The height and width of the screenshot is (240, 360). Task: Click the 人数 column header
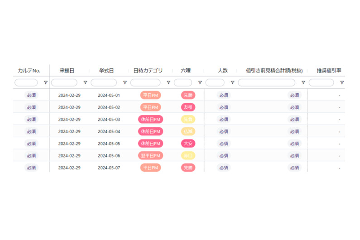222,71
